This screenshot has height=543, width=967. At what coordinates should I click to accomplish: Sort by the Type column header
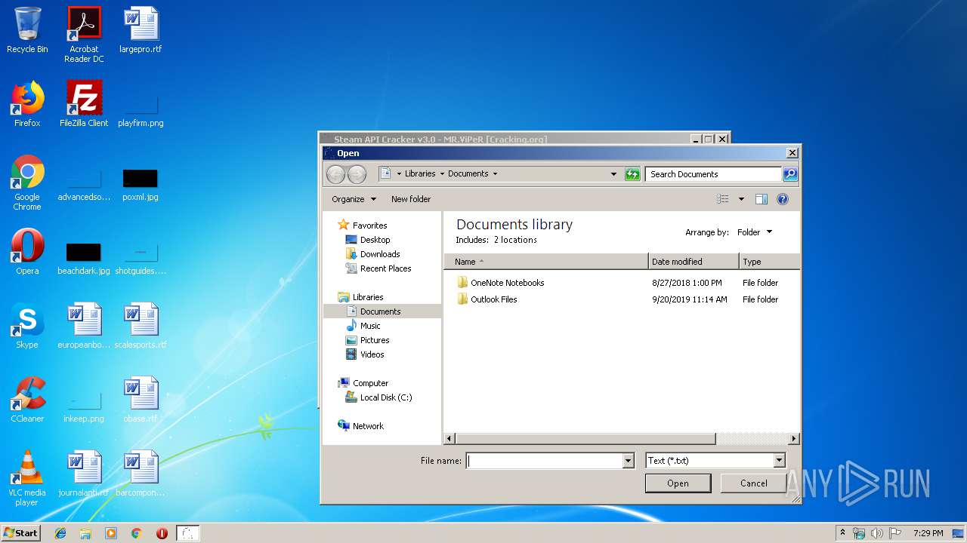(x=769, y=262)
